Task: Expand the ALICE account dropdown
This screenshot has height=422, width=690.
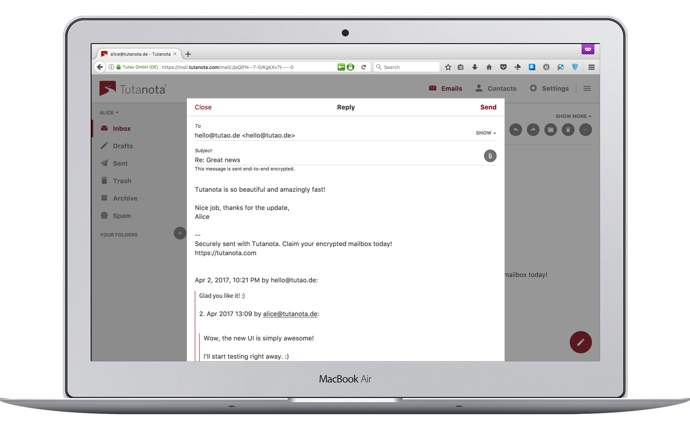Action: pos(109,112)
